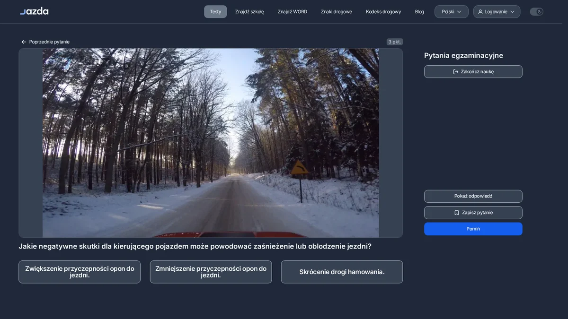Navigate to Znaki drogowe

[337, 12]
